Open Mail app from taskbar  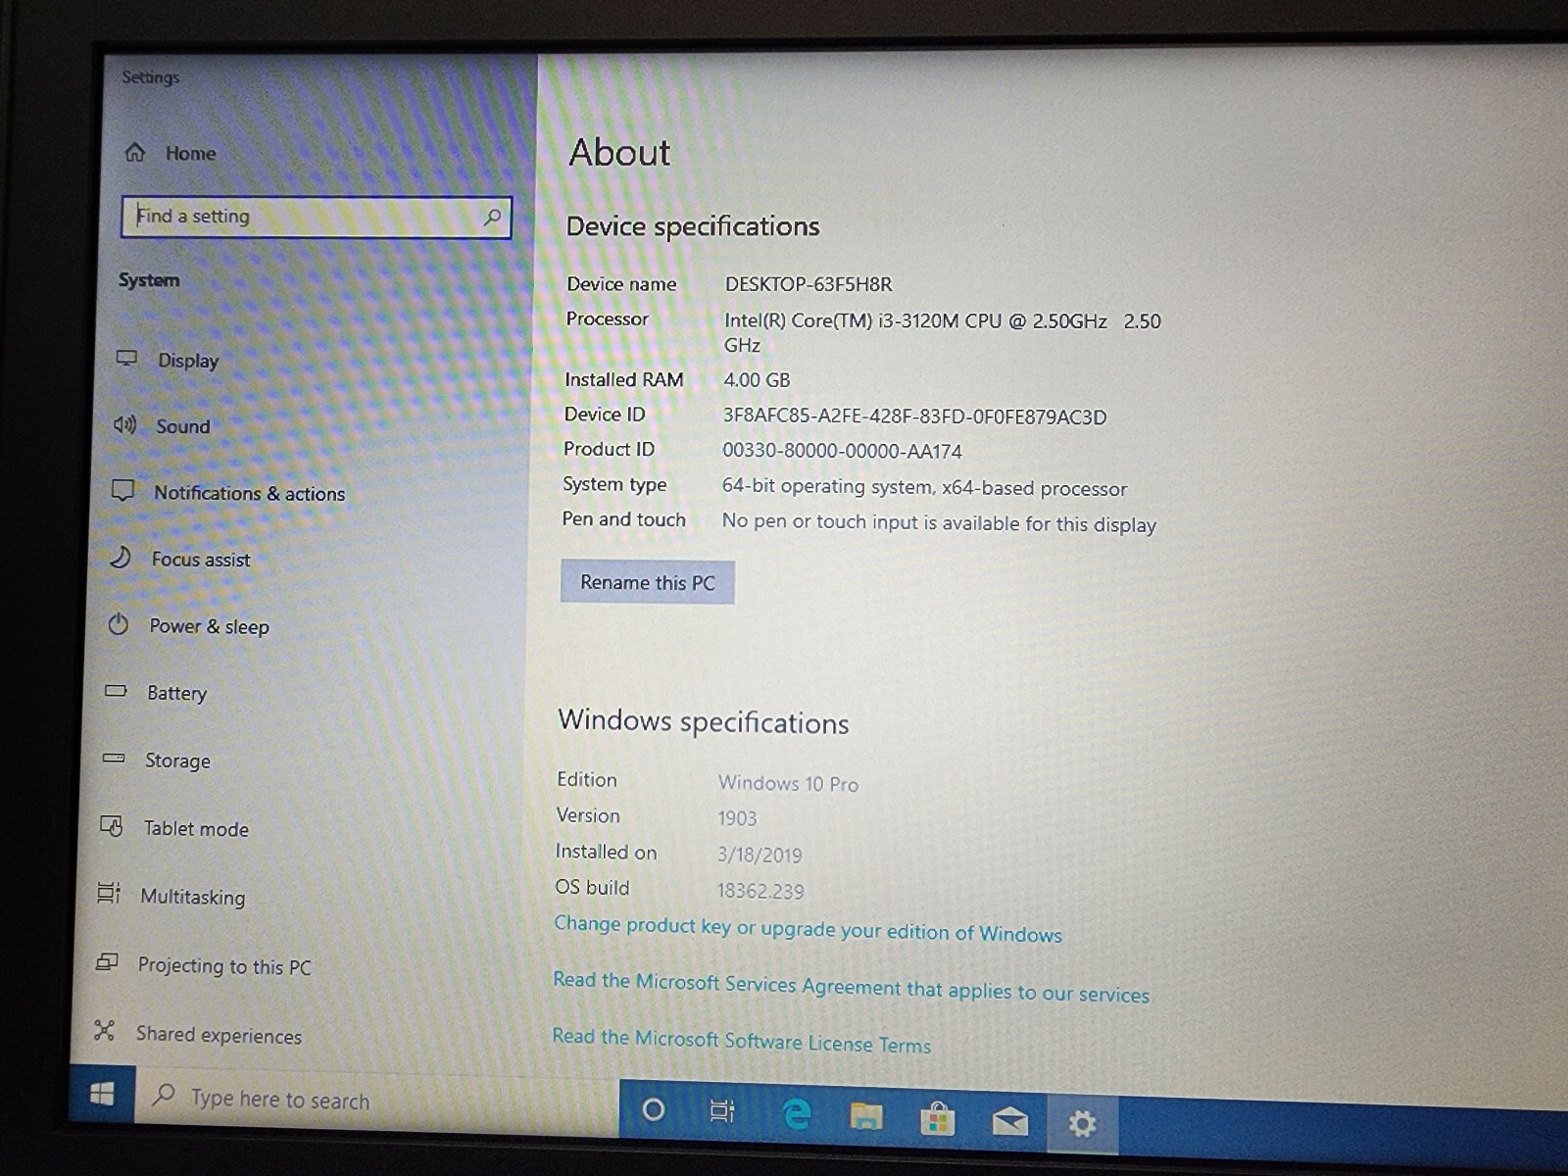1009,1121
